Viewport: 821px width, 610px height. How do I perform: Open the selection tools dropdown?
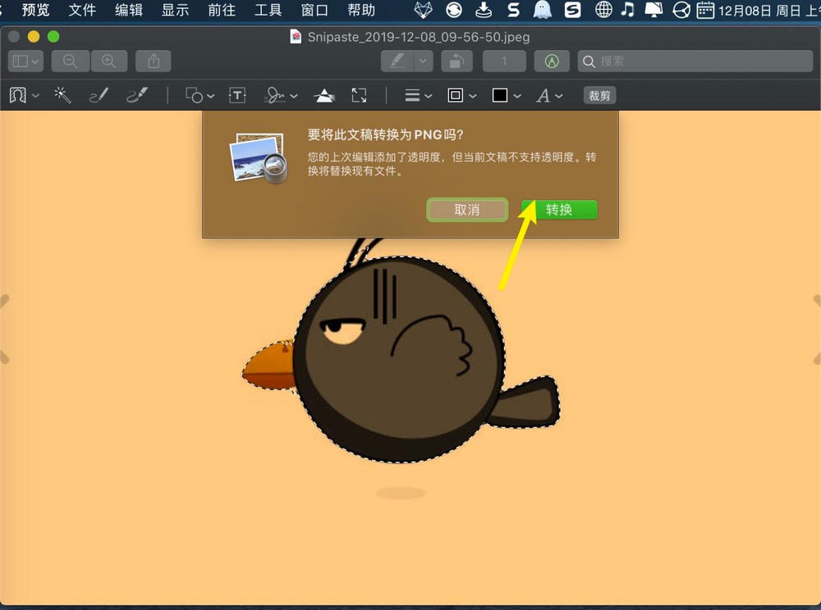click(24, 95)
